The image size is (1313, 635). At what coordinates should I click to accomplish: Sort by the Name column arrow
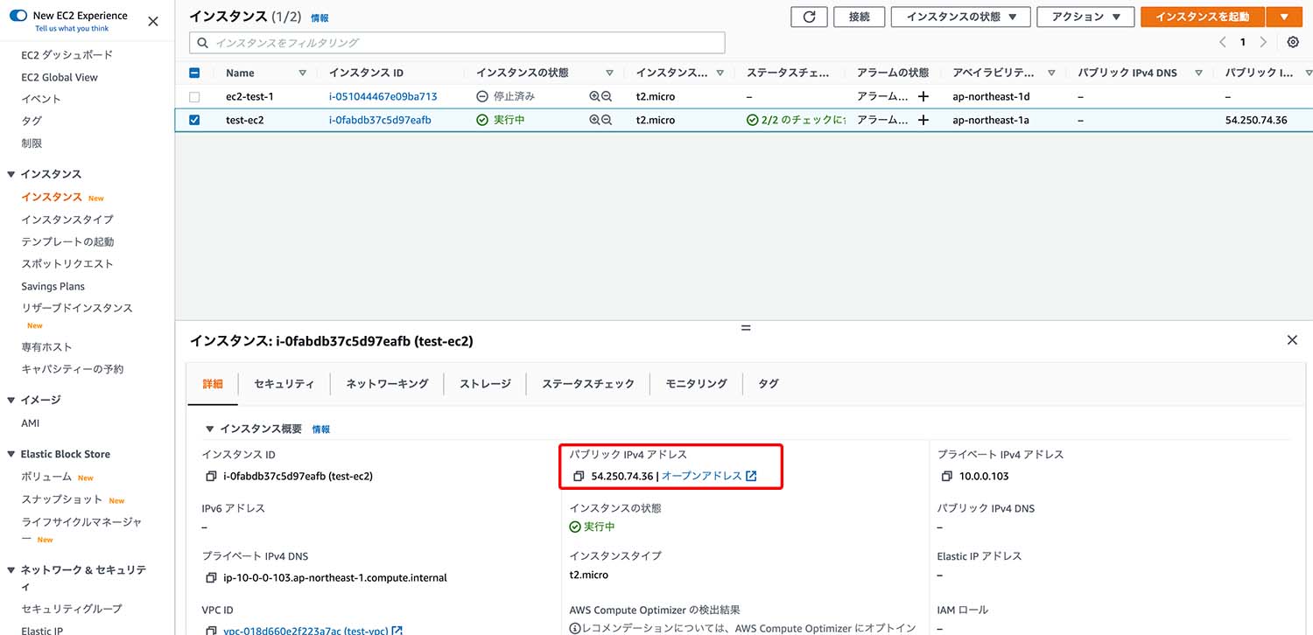point(303,73)
